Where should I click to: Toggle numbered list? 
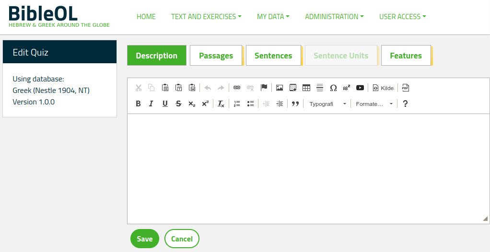pyautogui.click(x=237, y=103)
